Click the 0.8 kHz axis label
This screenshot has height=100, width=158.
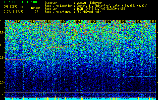pos(2,70)
